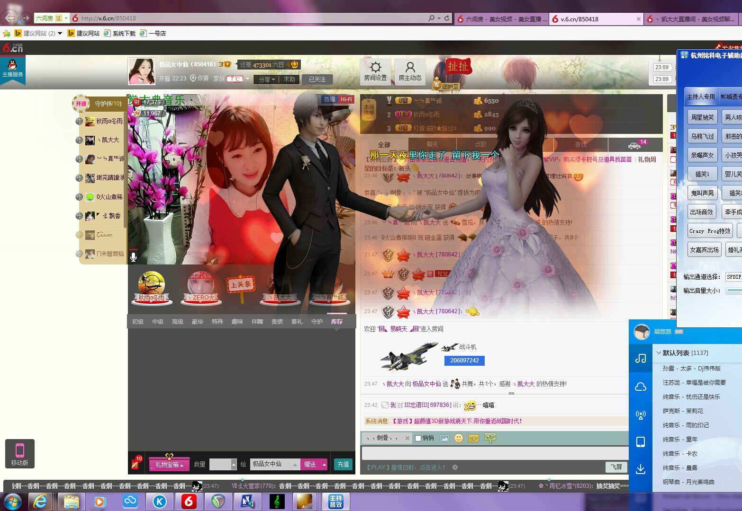Select song 萨克斯 - 茉莉花

[683, 411]
